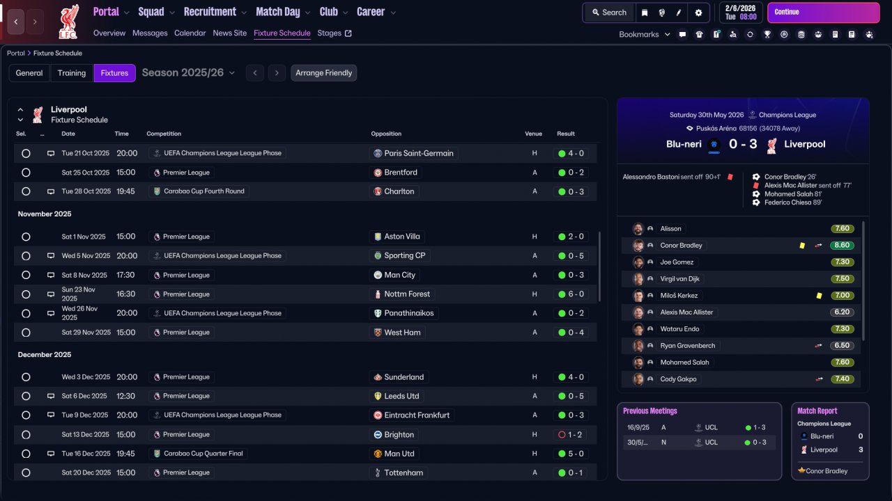This screenshot has width=892, height=501.
Task: Switch to the Overview tab
Action: click(109, 33)
